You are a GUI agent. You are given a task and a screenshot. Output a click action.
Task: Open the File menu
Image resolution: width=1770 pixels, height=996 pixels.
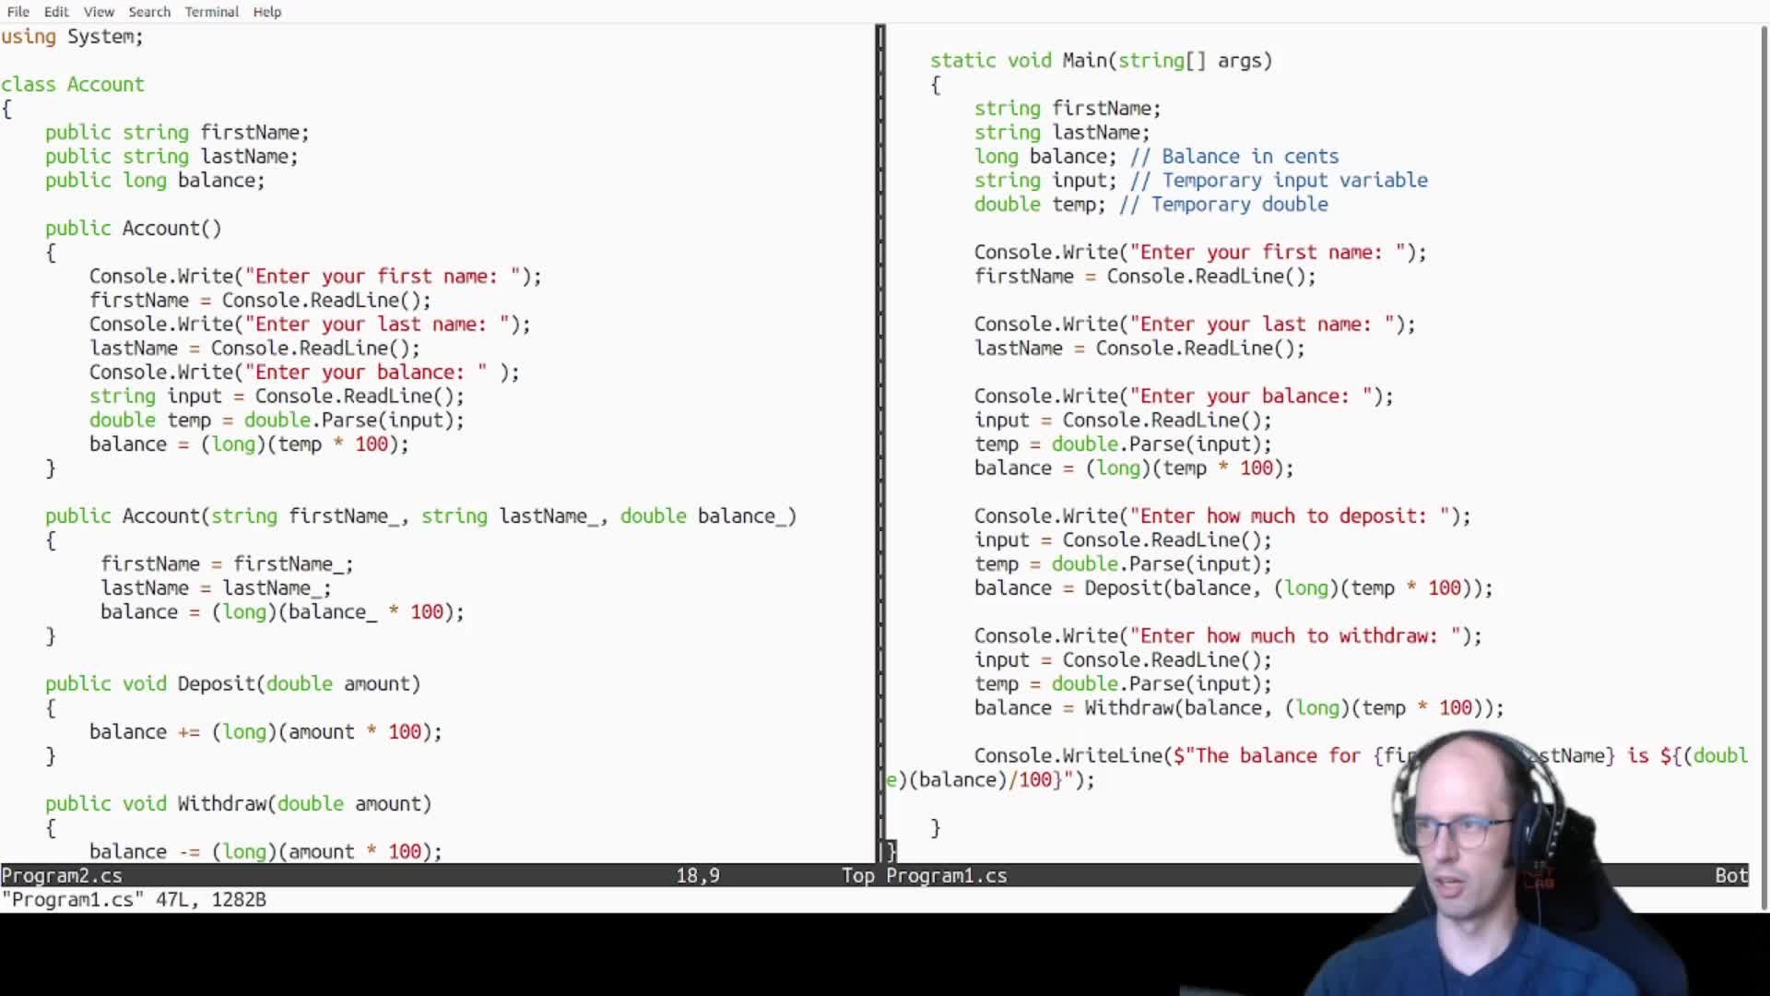[x=18, y=12]
